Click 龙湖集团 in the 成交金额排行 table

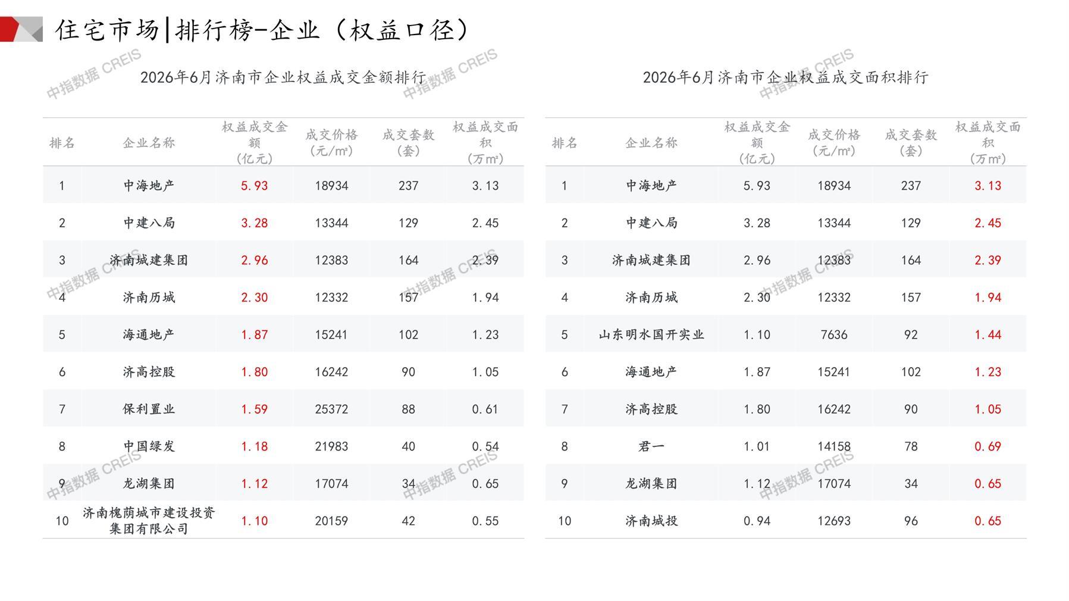coord(149,484)
